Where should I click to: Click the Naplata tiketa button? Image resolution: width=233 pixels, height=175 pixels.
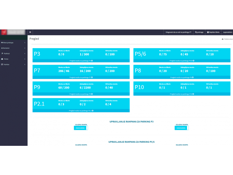coord(213,32)
